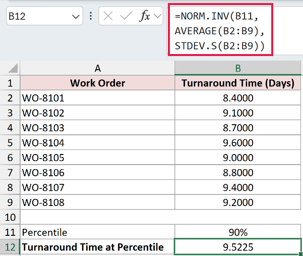The height and width of the screenshot is (256, 303).
Task: Click the Enter checkmark formula icon
Action: pyautogui.click(x=126, y=16)
